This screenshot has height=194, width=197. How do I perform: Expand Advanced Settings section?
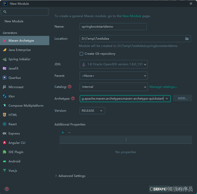(x=56, y=176)
